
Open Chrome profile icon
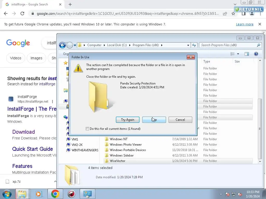252,14
